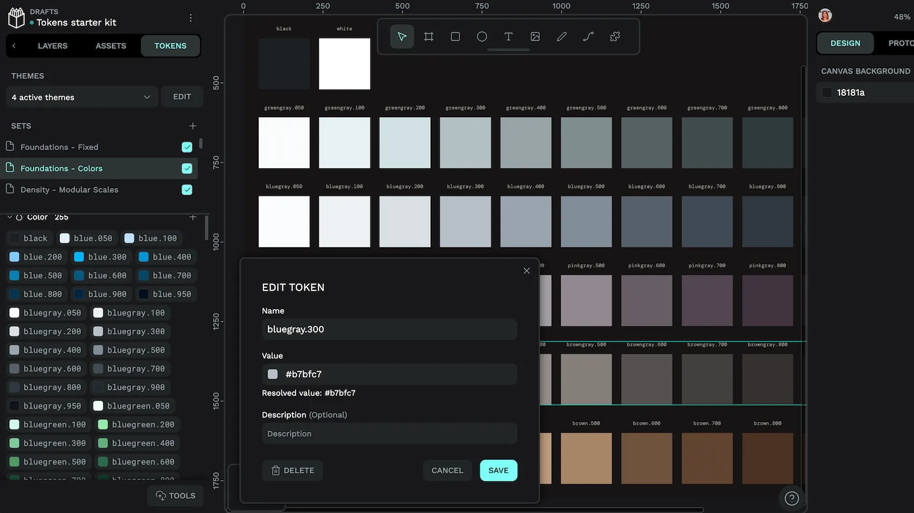The image size is (914, 513).
Task: Open the Plugins puzzle icon
Action: [x=615, y=37]
